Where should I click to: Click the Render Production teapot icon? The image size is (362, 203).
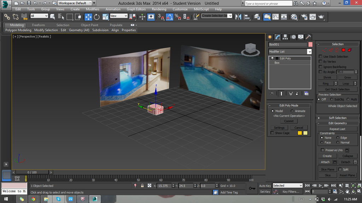tap(321, 17)
